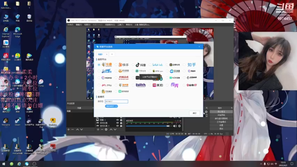Screen dimensions: 297x167
Task: Move the source down in the Sources panel
Action: point(115,130)
